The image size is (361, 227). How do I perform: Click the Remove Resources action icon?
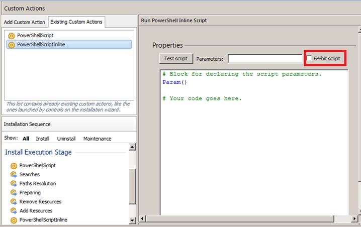click(14, 201)
